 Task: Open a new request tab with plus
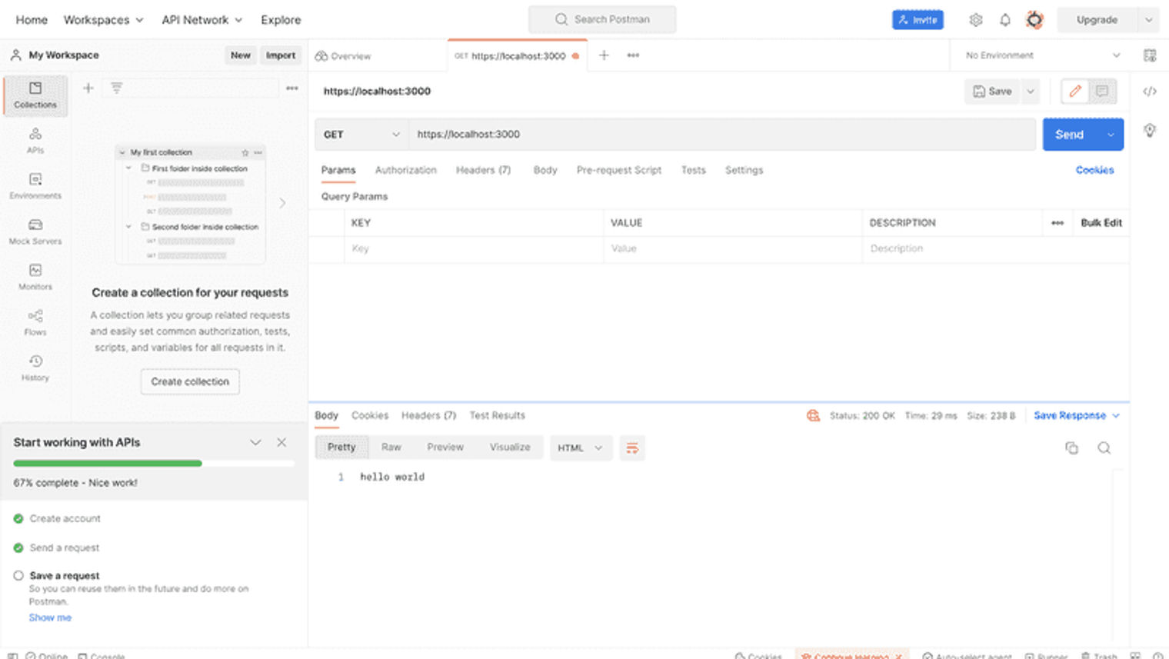coord(604,55)
